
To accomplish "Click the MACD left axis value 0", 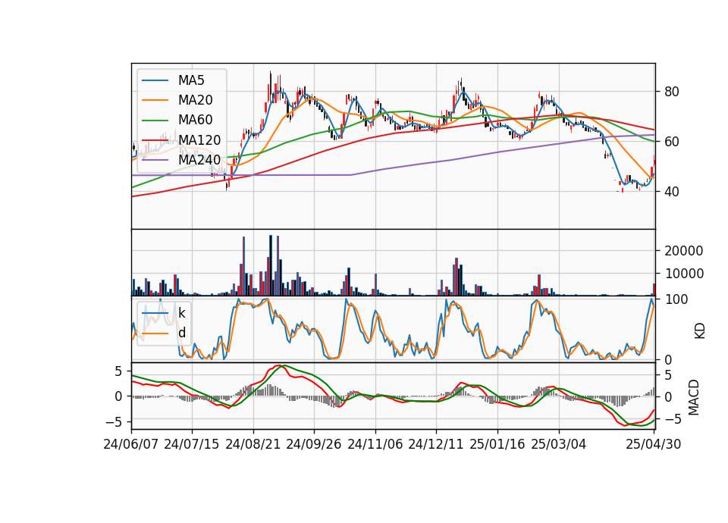I will (x=118, y=396).
